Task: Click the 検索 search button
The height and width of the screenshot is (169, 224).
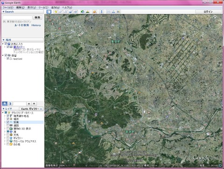Action: (x=37, y=17)
